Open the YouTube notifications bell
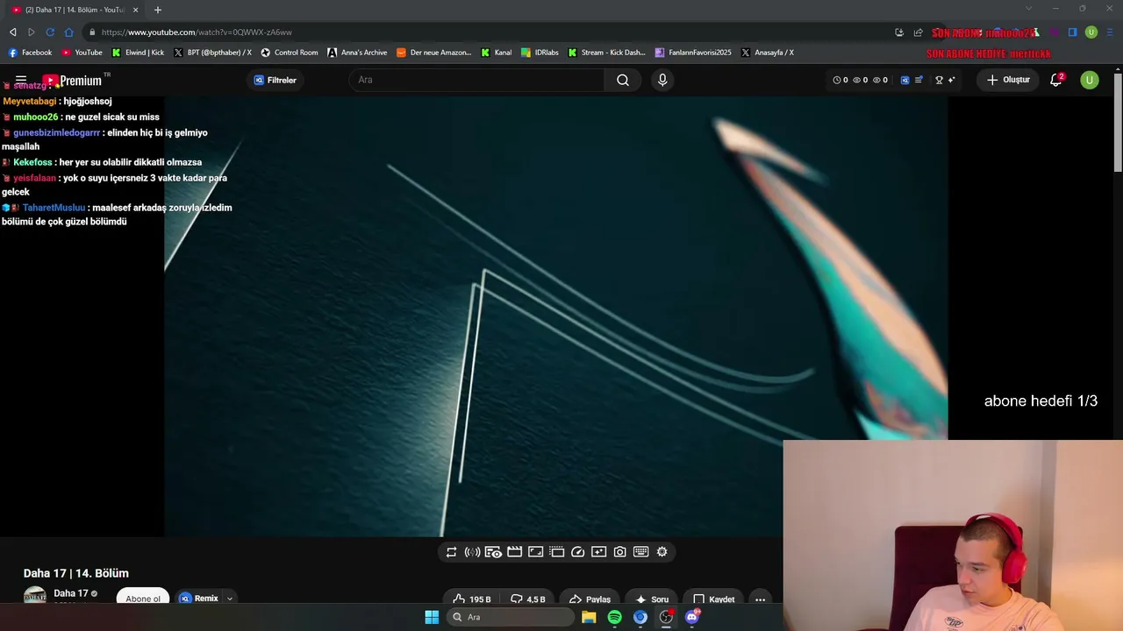This screenshot has height=631, width=1123. (1056, 80)
